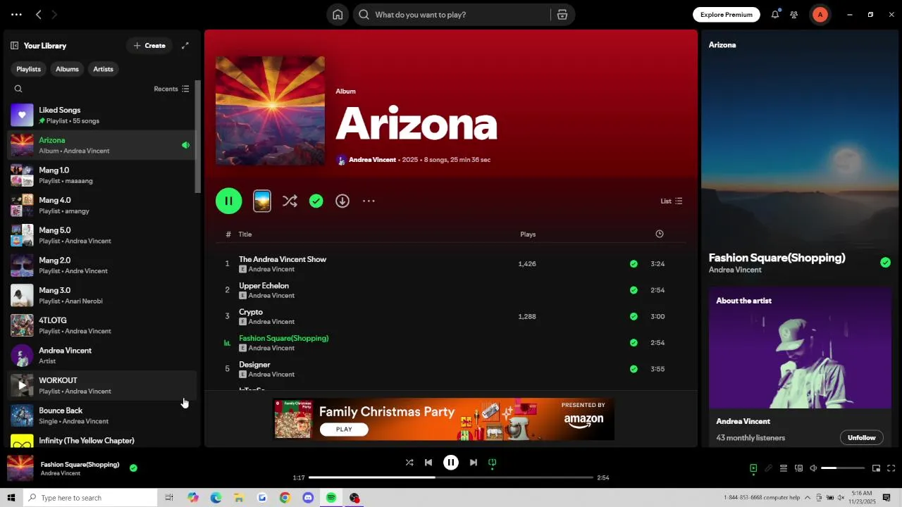
Task: Open the Recents sort dropdown
Action: click(x=171, y=89)
